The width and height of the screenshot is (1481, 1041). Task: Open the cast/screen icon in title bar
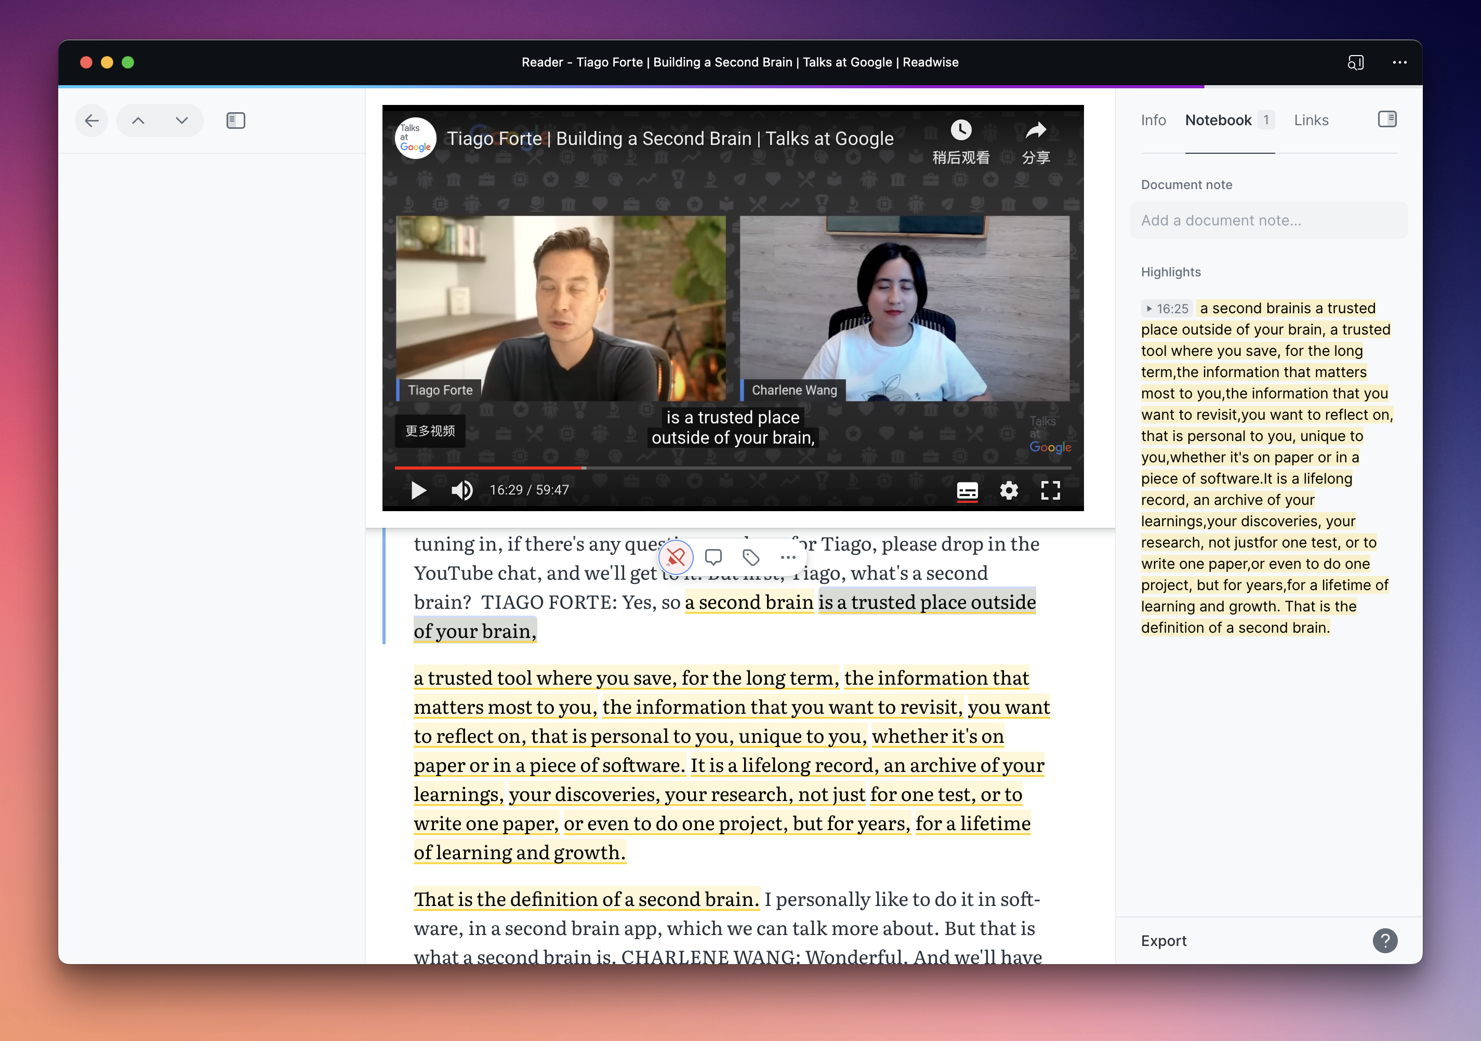(x=1356, y=62)
